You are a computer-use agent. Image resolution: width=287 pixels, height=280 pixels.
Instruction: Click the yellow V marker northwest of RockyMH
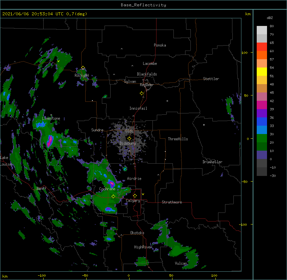point(58,61)
